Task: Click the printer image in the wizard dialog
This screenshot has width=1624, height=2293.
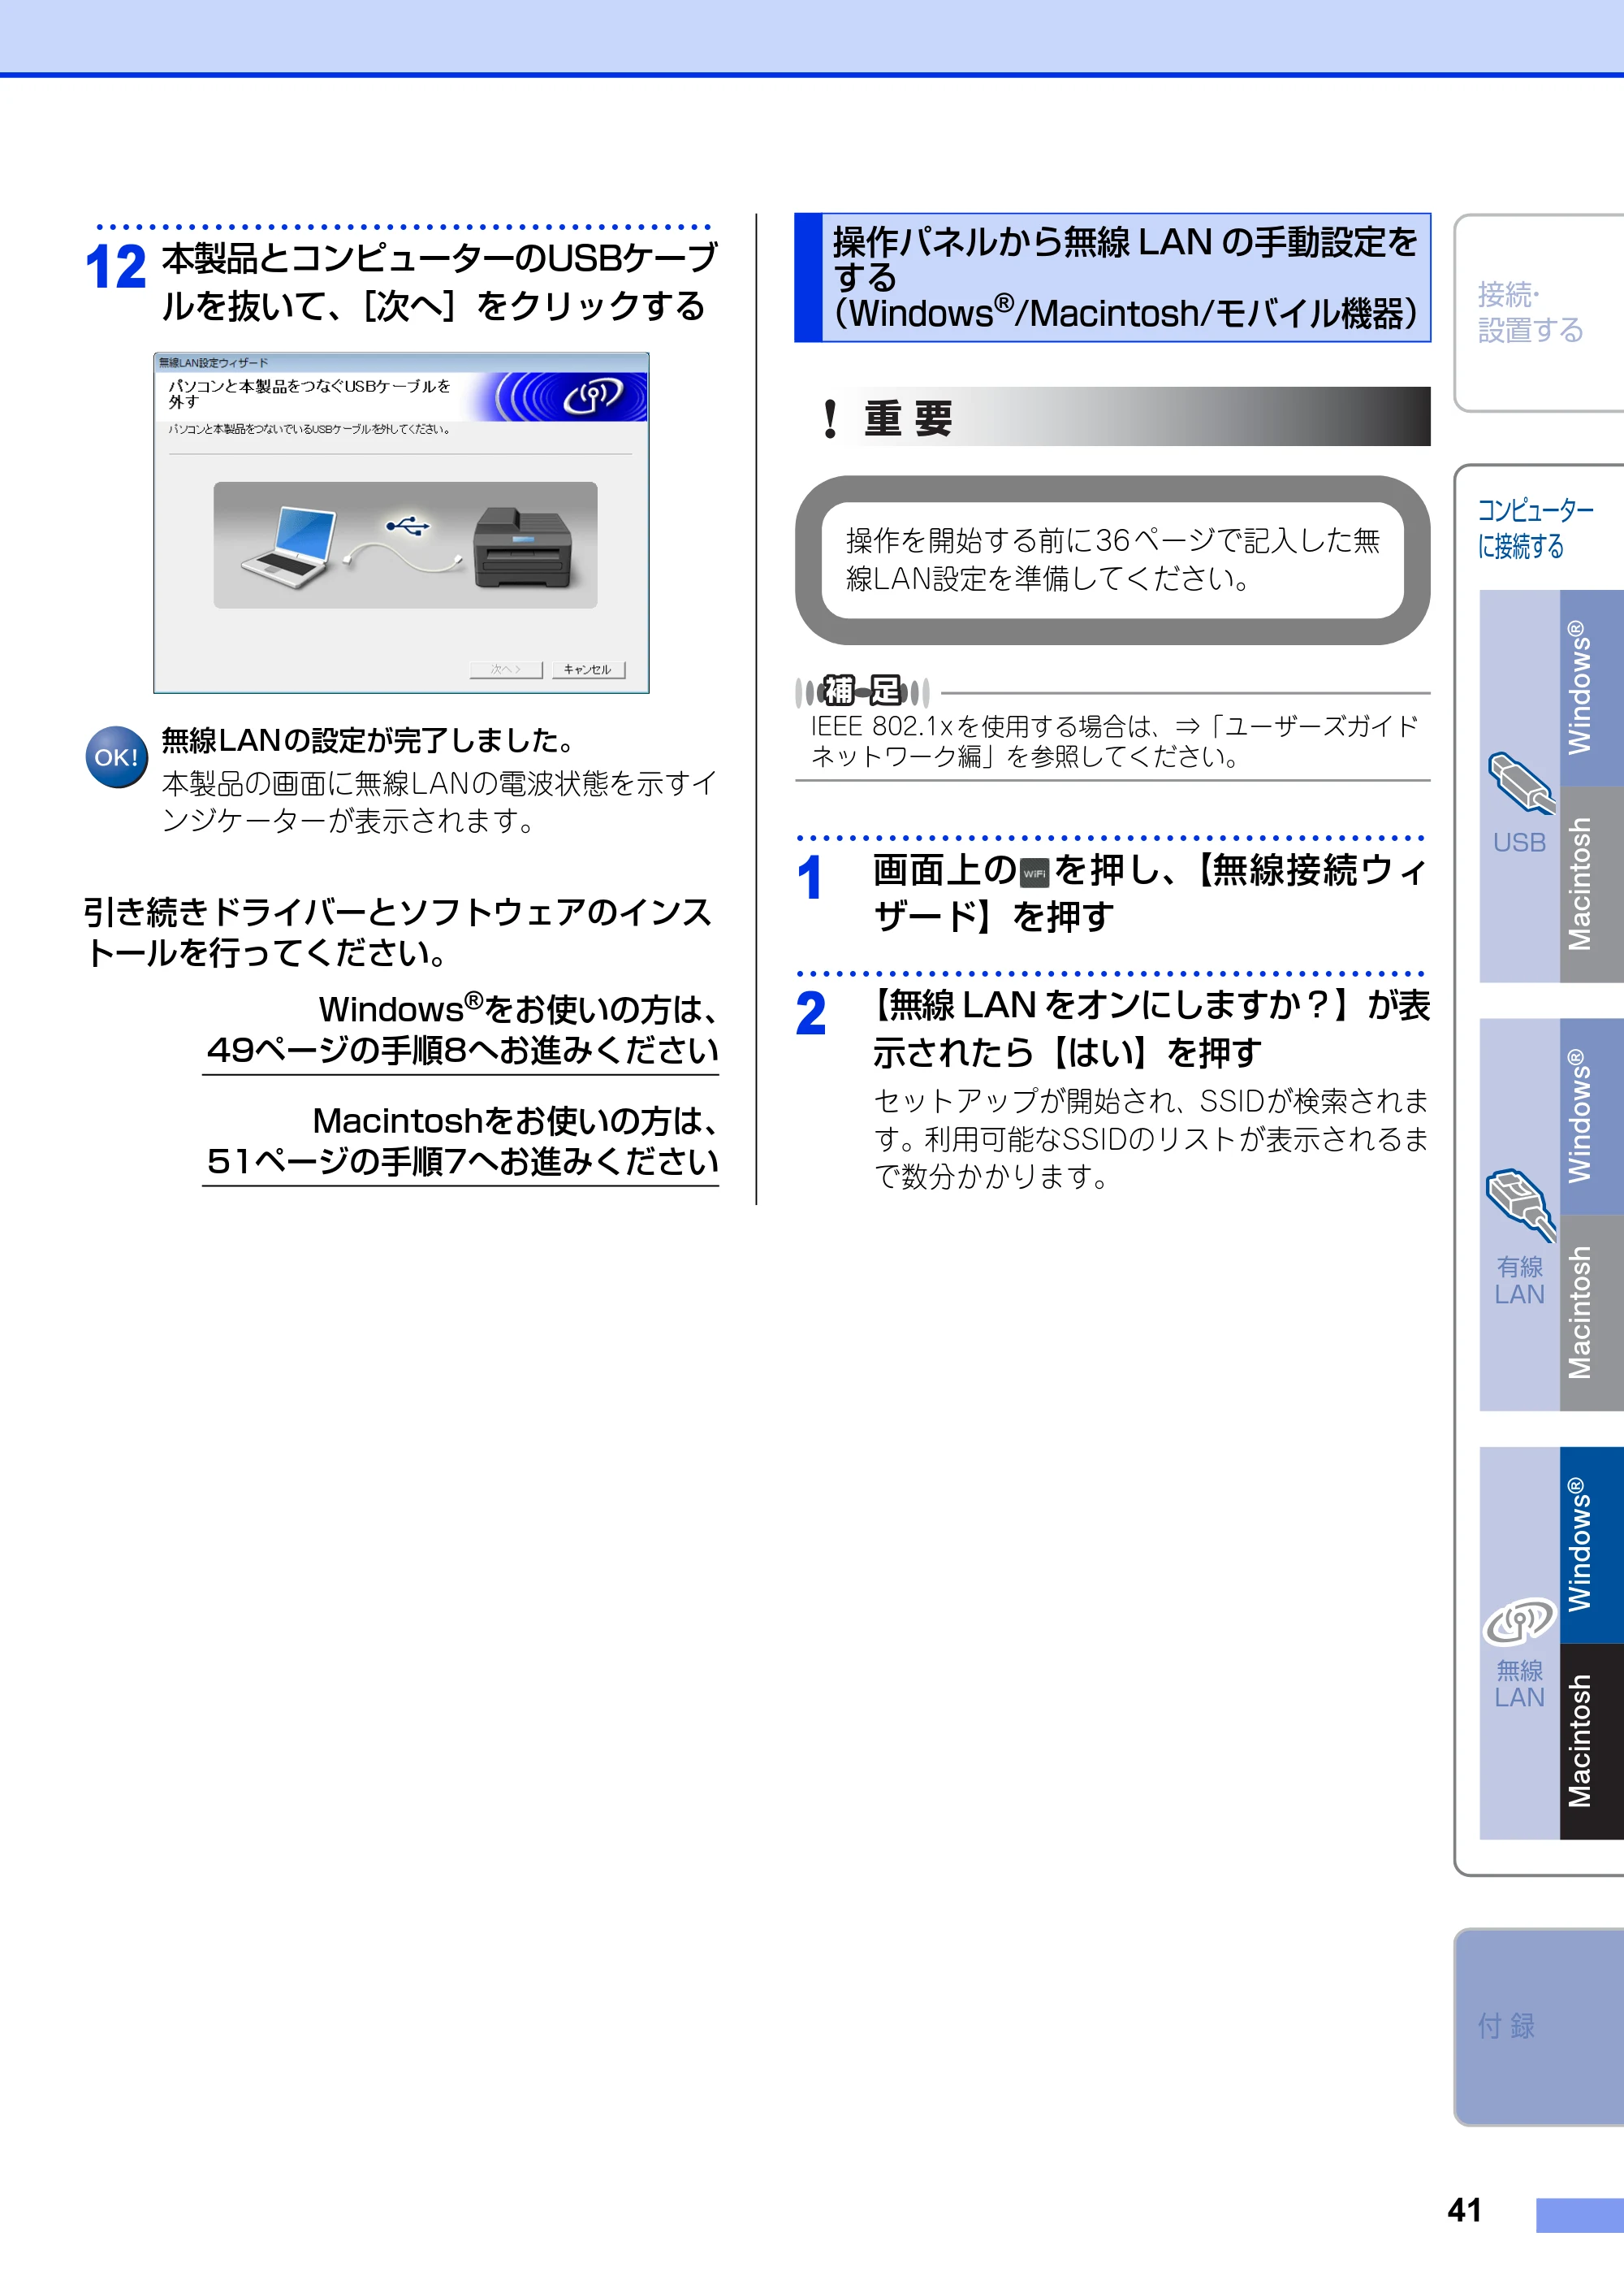Action: (x=523, y=547)
